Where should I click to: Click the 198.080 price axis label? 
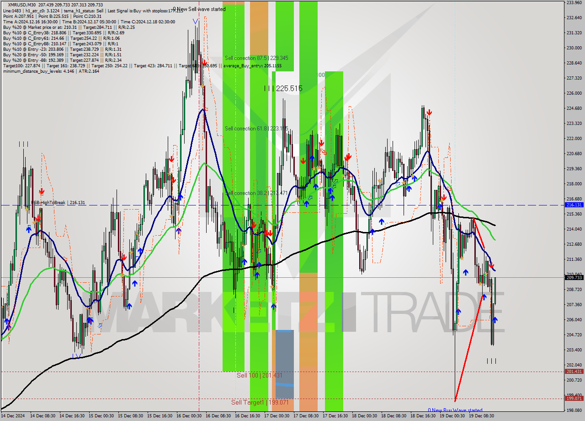pyautogui.click(x=574, y=410)
